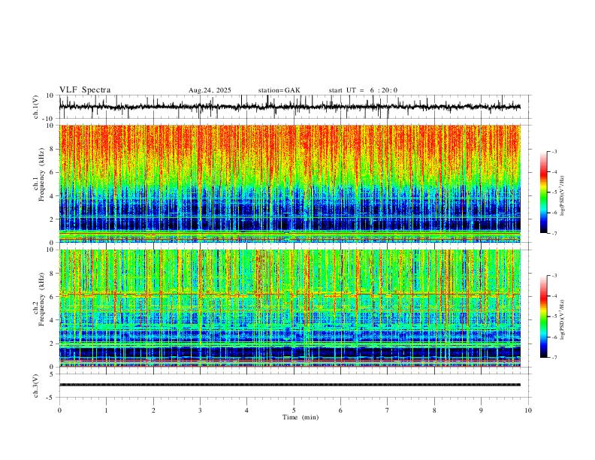Click inside the ch.2 spectrogram panel
Image resolution: width=595 pixels, height=460 pixels.
(x=290, y=308)
